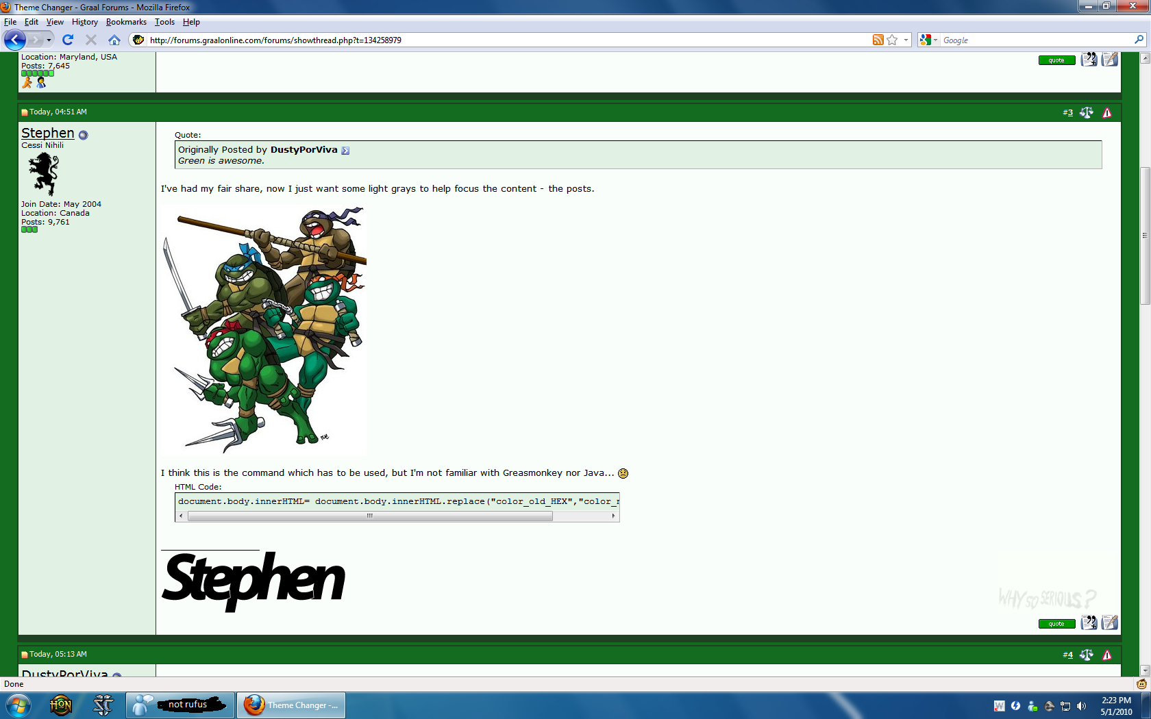Click the Greasemonkey icon in status bar
Image resolution: width=1151 pixels, height=719 pixels.
[1141, 684]
